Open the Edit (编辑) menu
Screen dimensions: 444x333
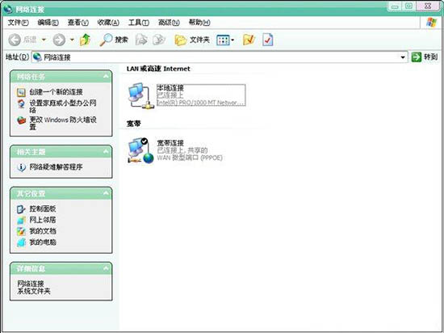pos(48,23)
